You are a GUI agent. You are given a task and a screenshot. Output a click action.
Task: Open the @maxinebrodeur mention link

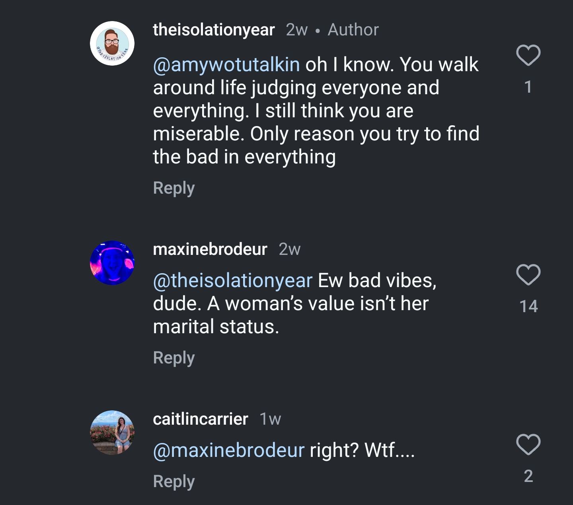pos(229,450)
